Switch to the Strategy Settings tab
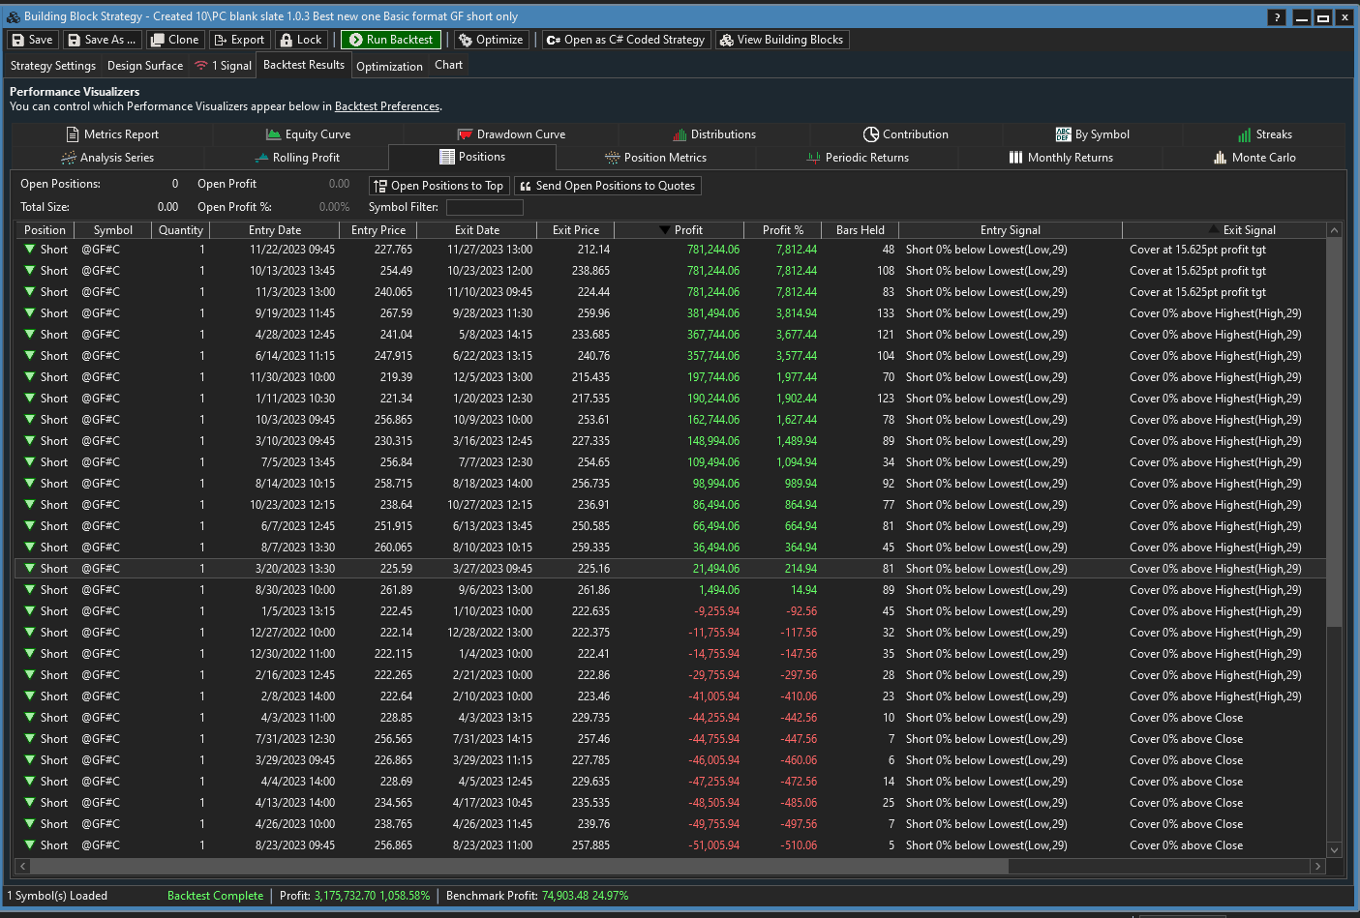 [53, 66]
